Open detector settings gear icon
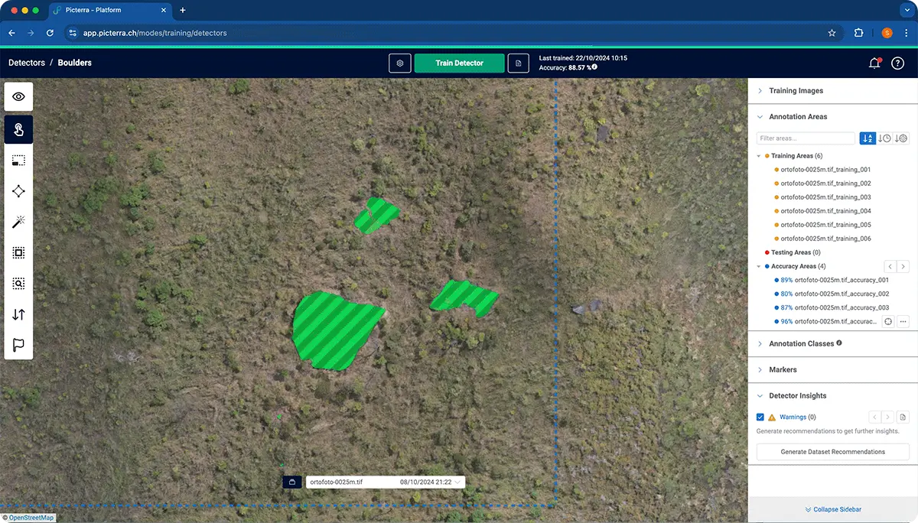Screen dimensions: 918x523 click(x=399, y=63)
